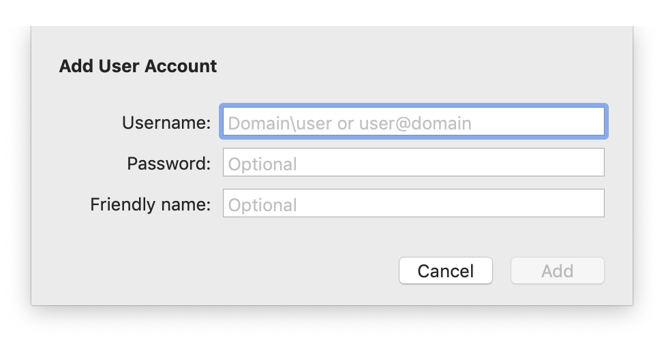Place cursor in optional Friendly name box
The image size is (664, 342).
coord(413,204)
